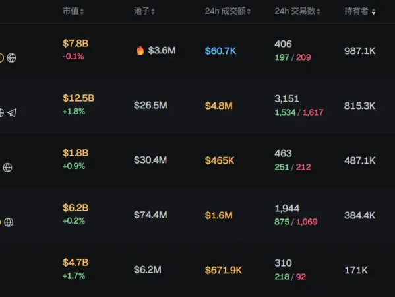395x297 pixels.
Task: Click sell count 209
Action: 303,57
